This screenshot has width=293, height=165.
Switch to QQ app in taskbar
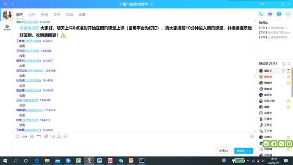[x=89, y=160]
